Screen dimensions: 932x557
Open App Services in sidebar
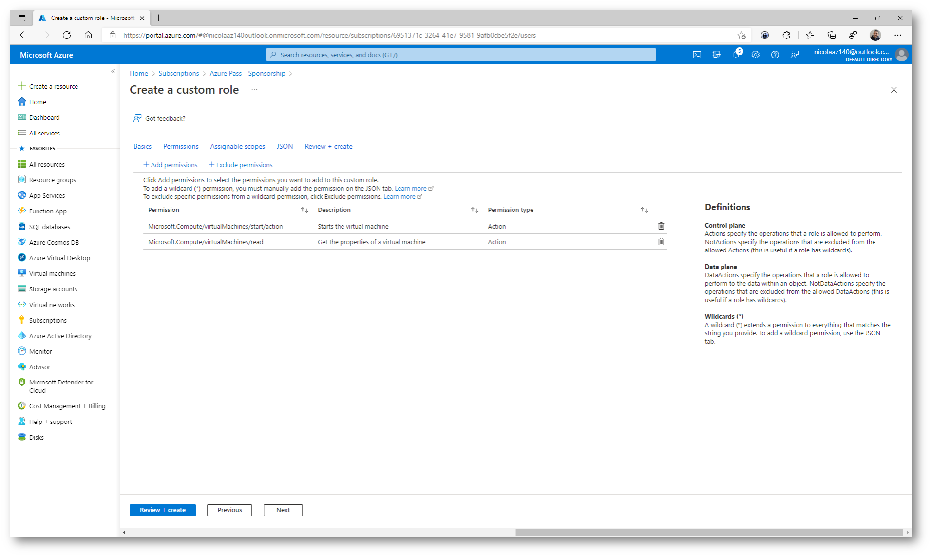pos(41,195)
